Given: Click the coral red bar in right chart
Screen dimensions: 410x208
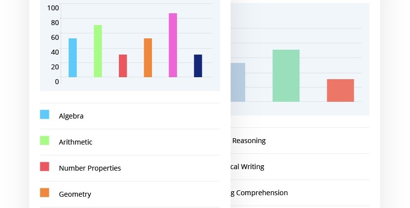Looking at the screenshot, I should tap(340, 90).
